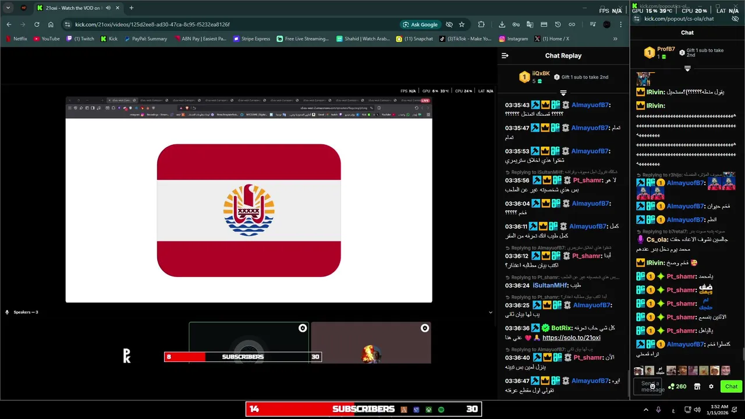Bookmark this page with the star icon

tap(462, 24)
